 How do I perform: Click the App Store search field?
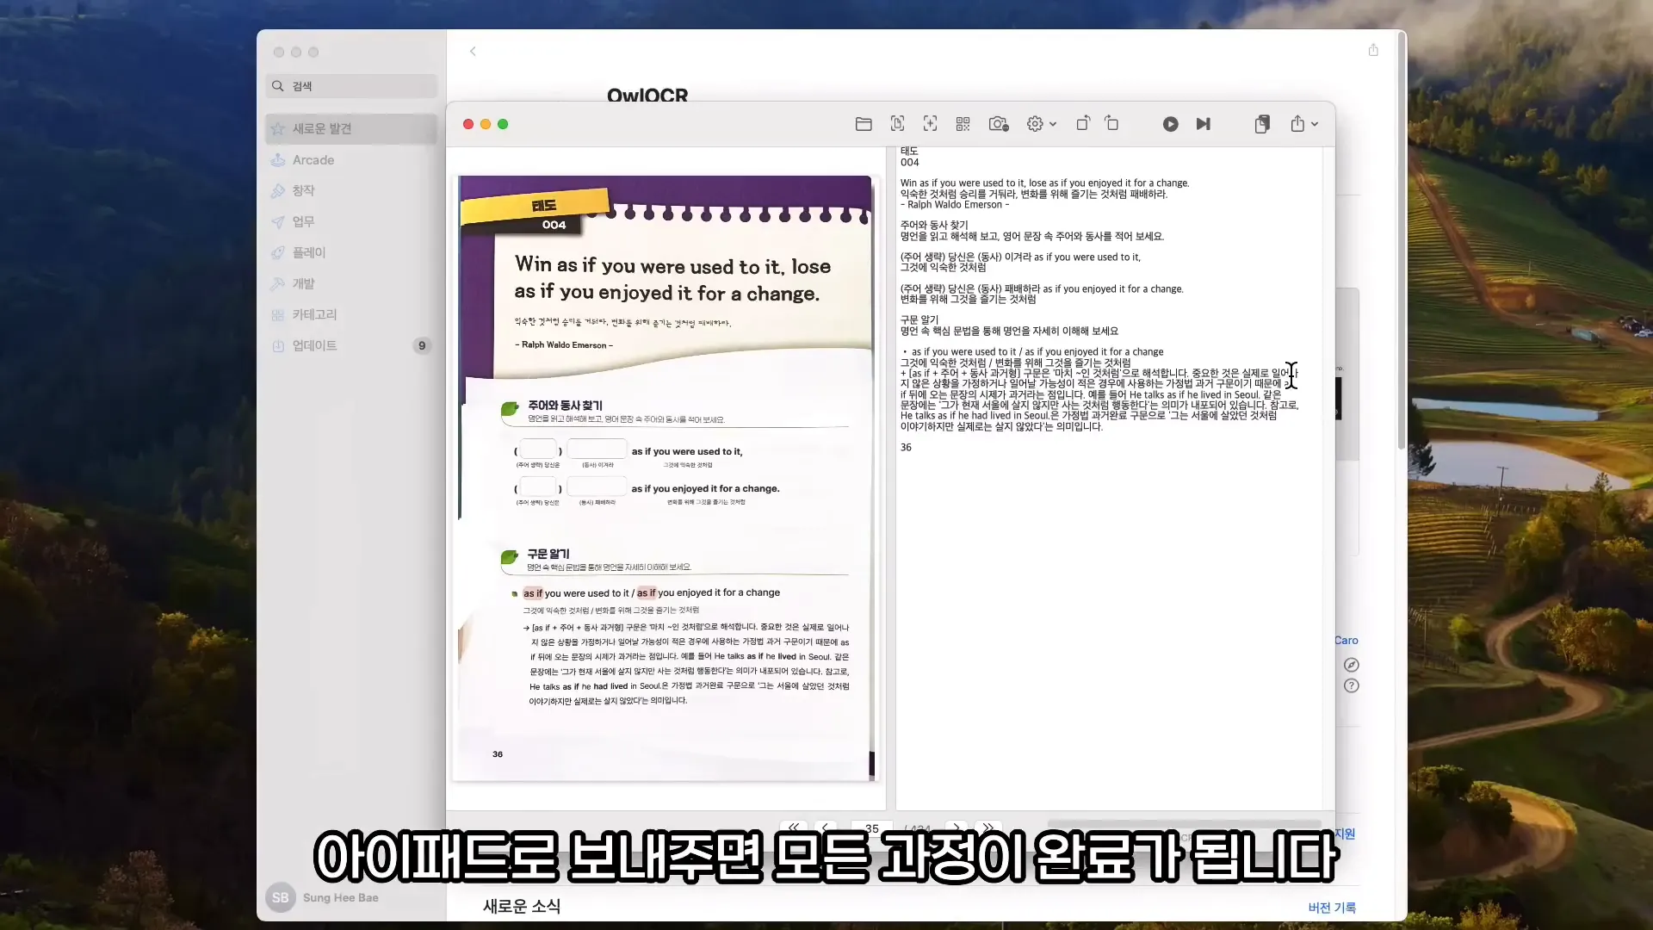tap(351, 86)
